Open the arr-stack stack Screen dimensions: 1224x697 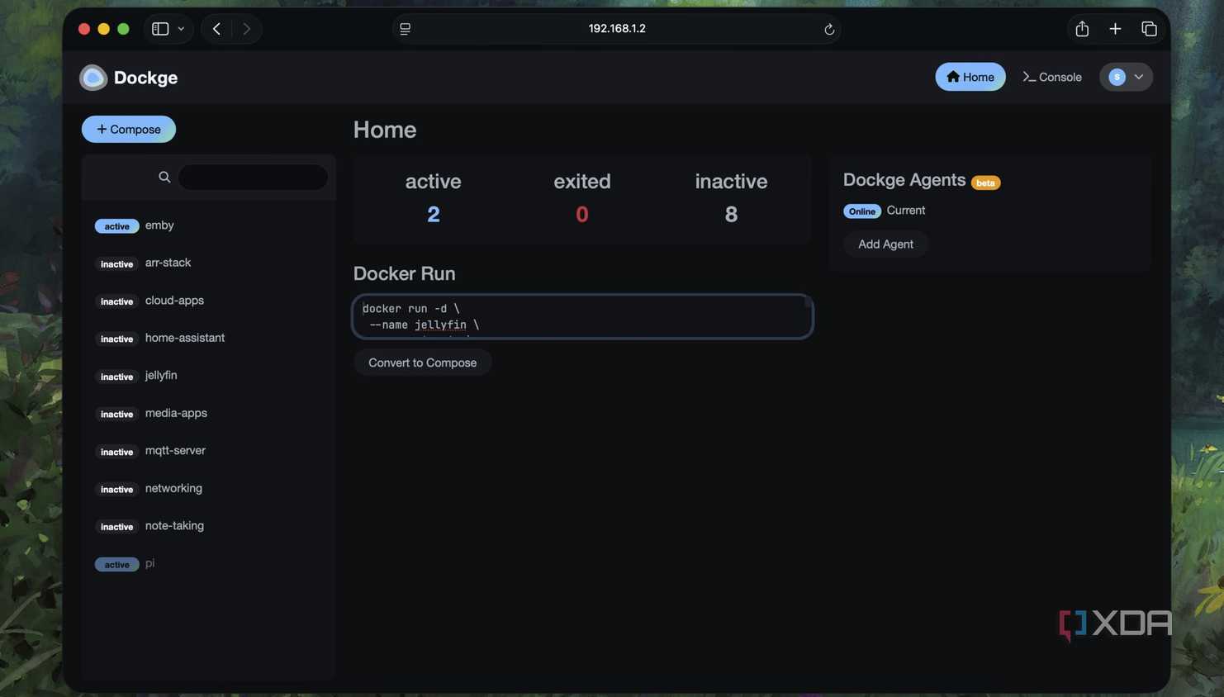(209, 263)
